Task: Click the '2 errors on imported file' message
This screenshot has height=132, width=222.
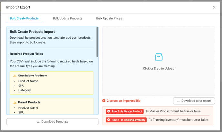Action: point(124,101)
